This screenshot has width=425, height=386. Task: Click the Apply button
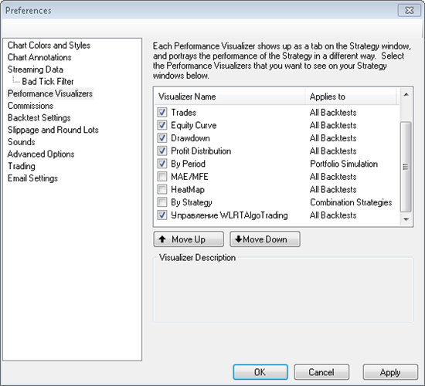tap(390, 372)
